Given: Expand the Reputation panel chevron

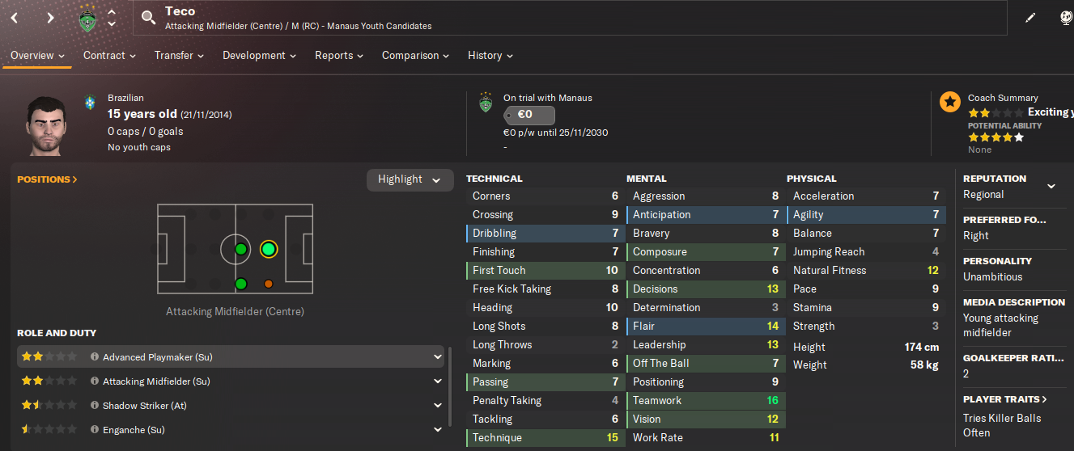Looking at the screenshot, I should pos(1051,187).
